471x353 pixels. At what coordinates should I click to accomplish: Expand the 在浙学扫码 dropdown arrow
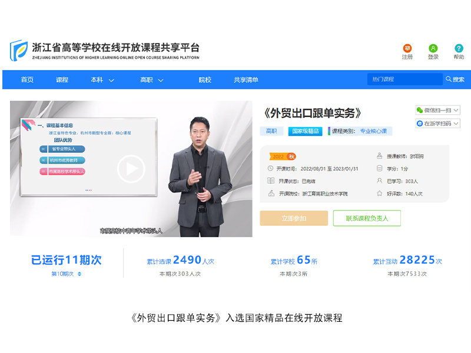pos(456,124)
